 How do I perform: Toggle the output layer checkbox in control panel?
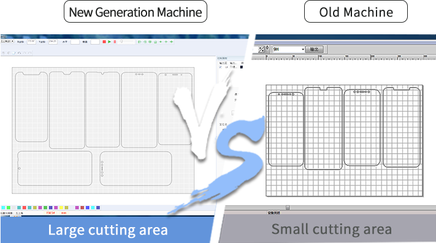221,67
